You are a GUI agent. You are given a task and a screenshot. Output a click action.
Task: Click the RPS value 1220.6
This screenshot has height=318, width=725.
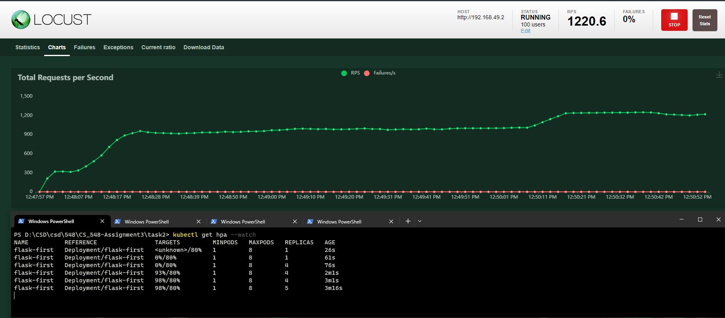coord(587,21)
